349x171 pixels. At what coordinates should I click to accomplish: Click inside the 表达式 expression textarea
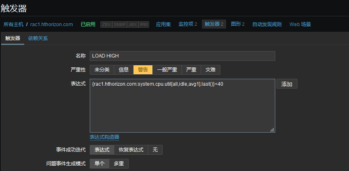pos(182,106)
